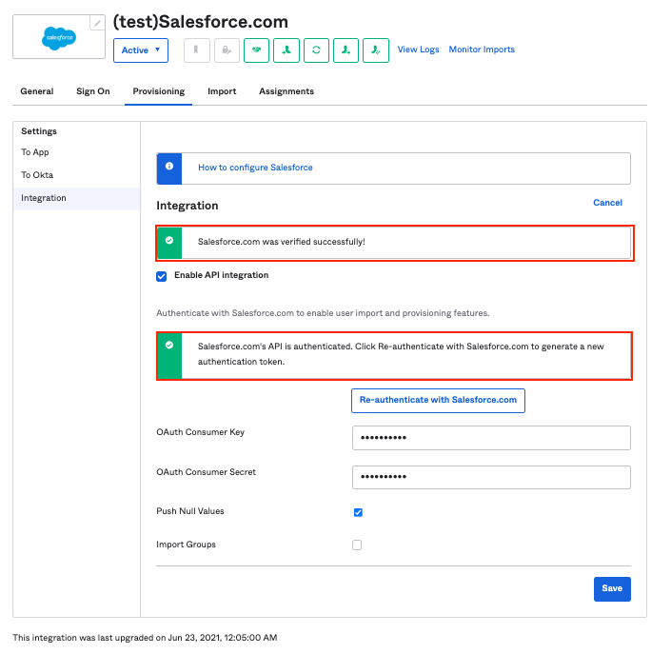Switch to the Sign On tab
Image resolution: width=671 pixels, height=654 pixels.
(x=93, y=91)
